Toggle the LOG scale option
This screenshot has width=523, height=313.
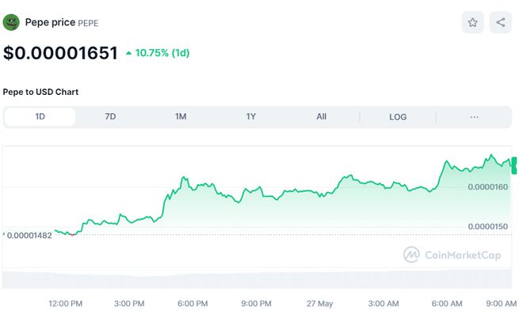click(398, 117)
